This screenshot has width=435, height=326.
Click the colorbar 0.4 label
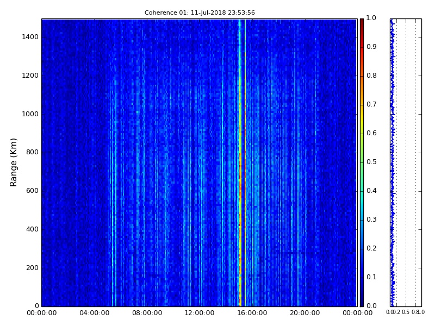[x=371, y=191]
